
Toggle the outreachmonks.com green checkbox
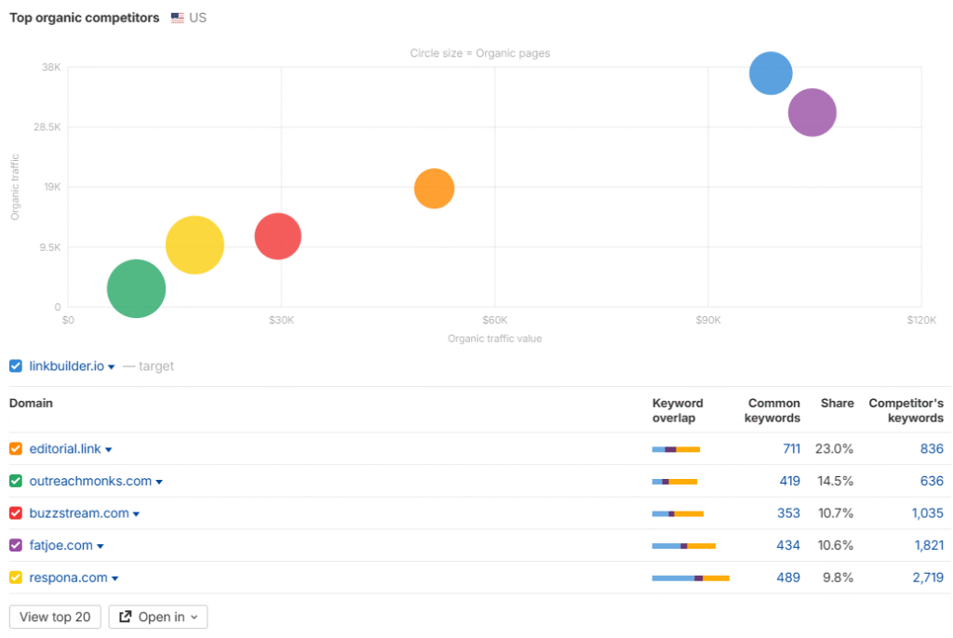tap(16, 481)
